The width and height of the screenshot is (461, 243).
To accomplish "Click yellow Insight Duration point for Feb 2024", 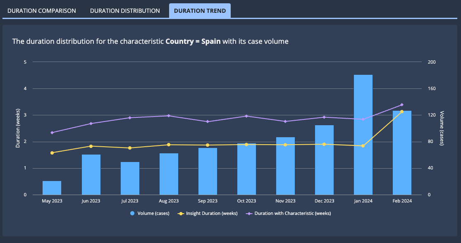I will coord(402,112).
